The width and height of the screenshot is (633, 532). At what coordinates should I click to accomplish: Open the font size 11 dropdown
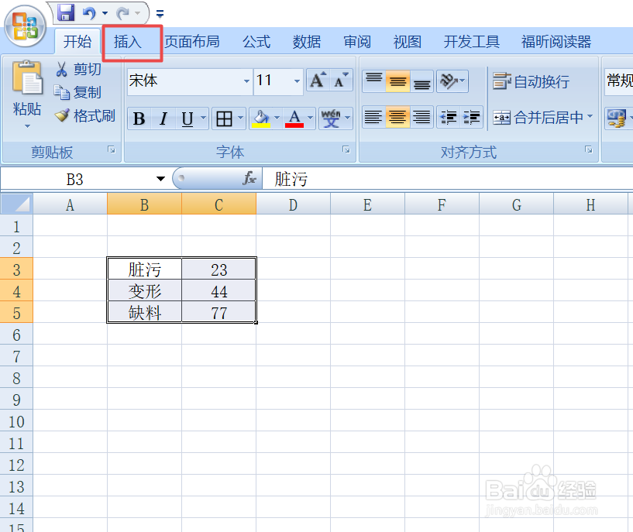pos(297,81)
